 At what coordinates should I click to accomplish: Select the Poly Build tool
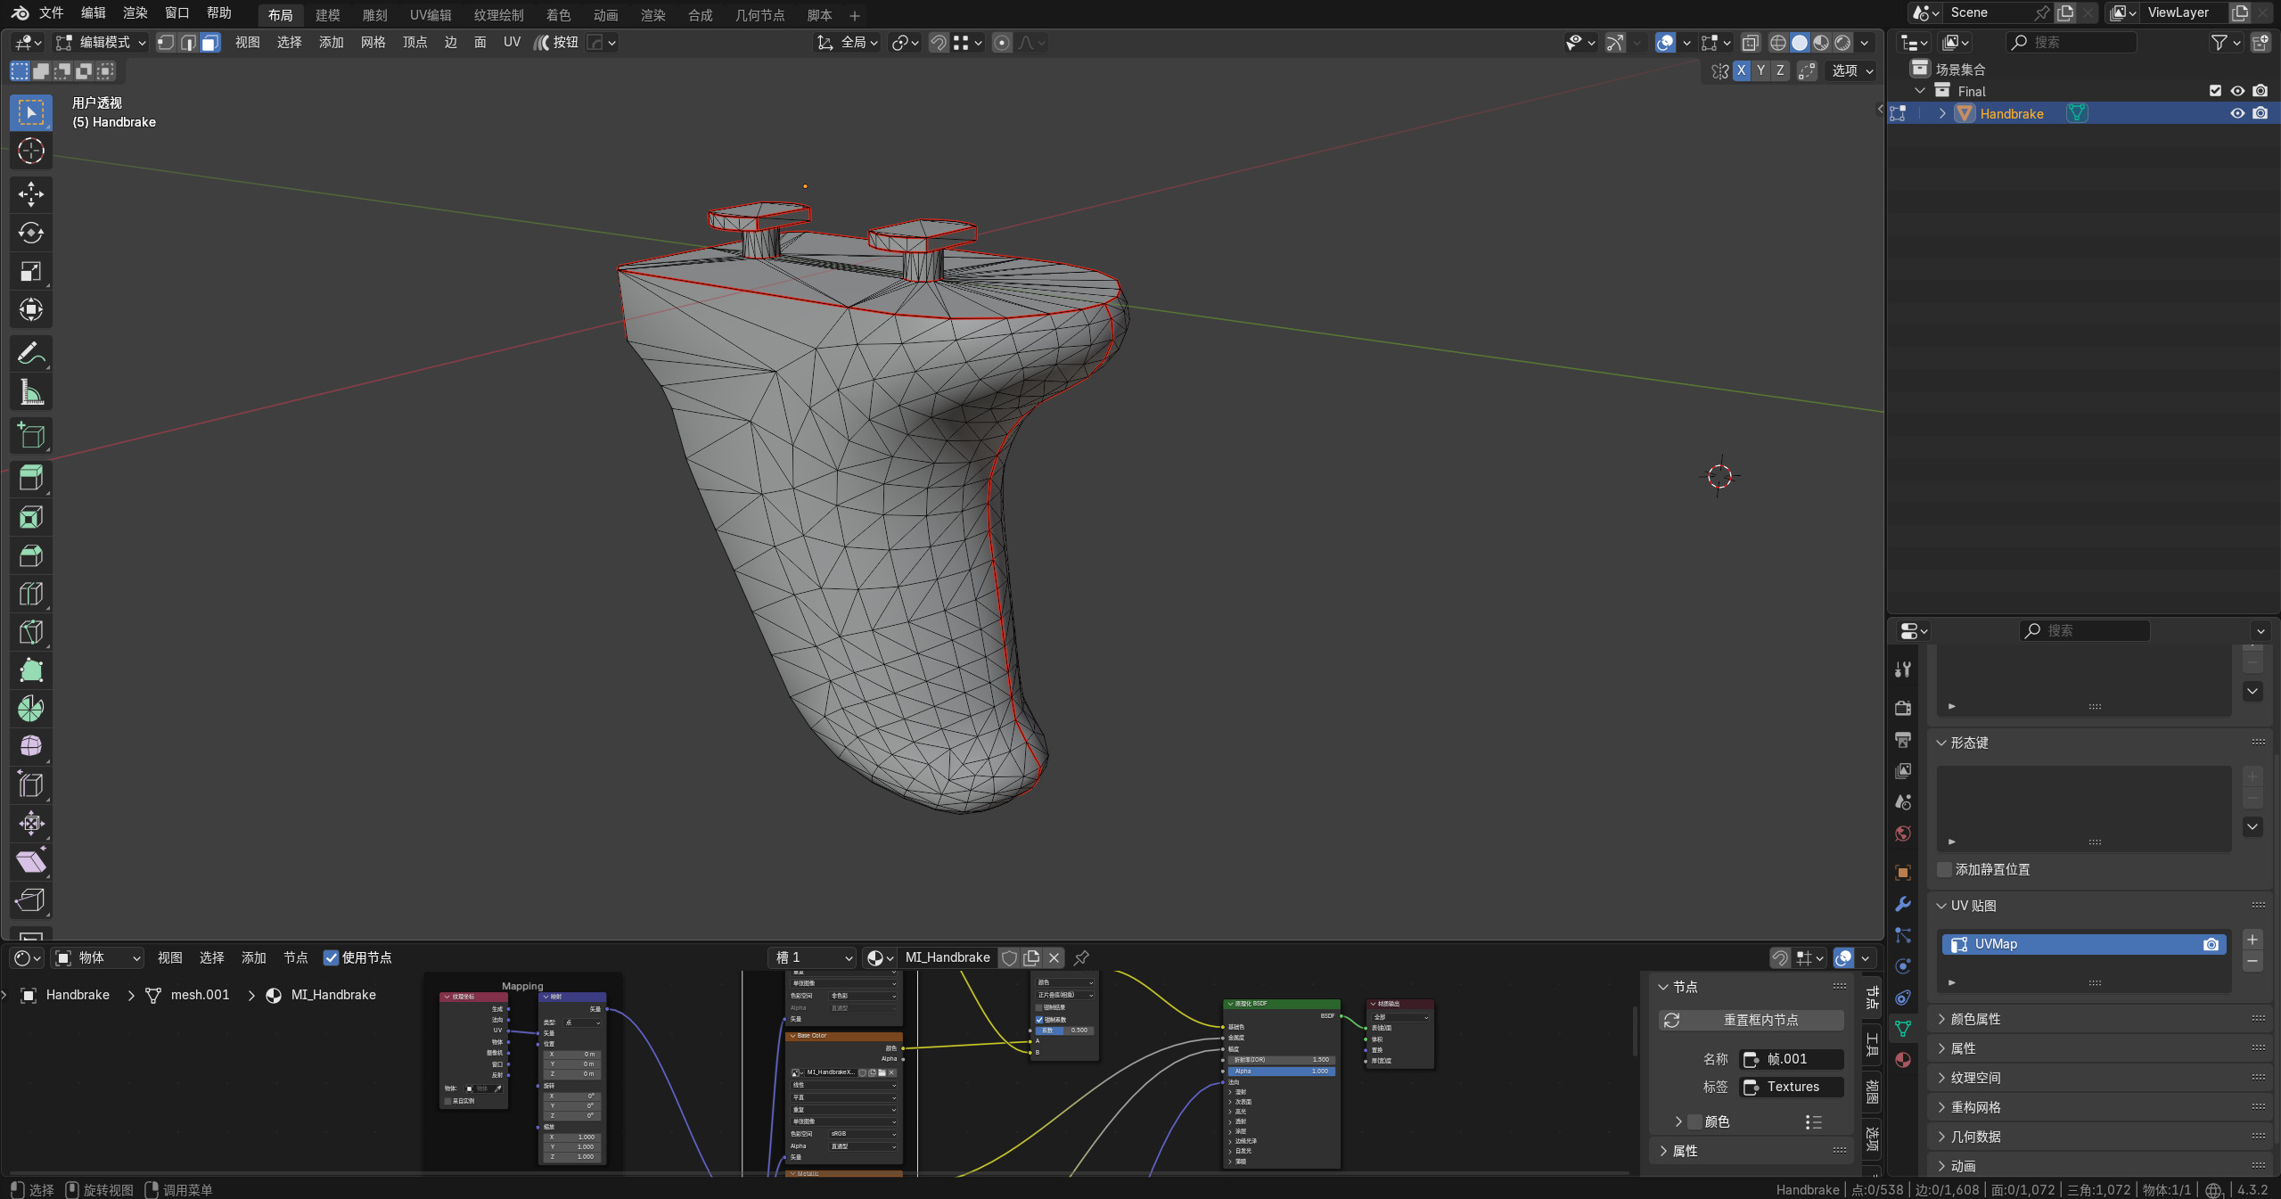click(x=31, y=670)
